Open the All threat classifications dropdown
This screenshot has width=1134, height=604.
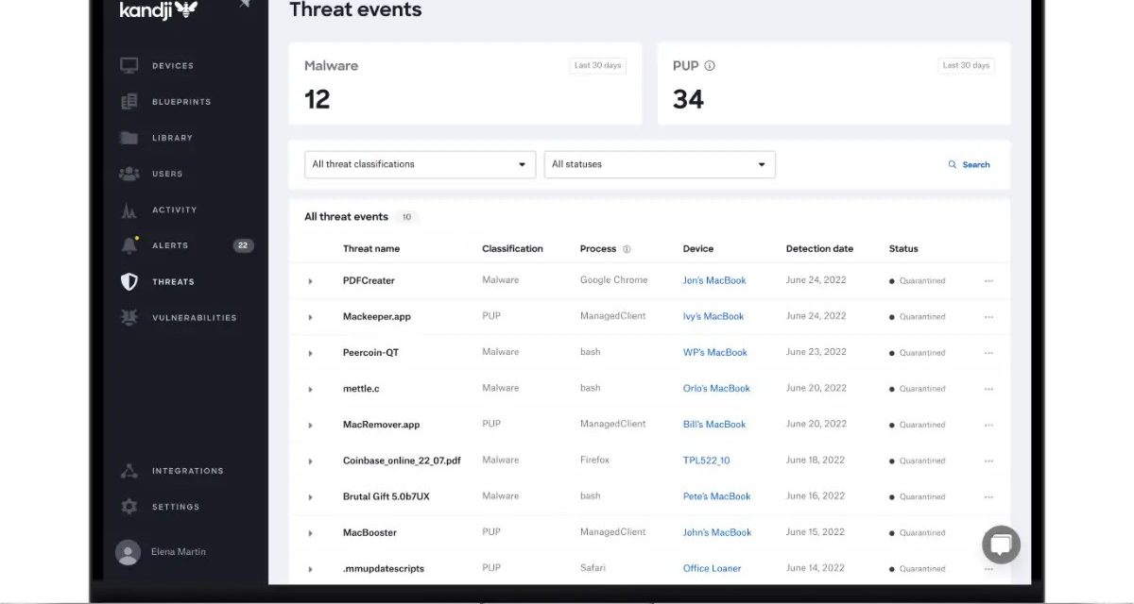420,164
